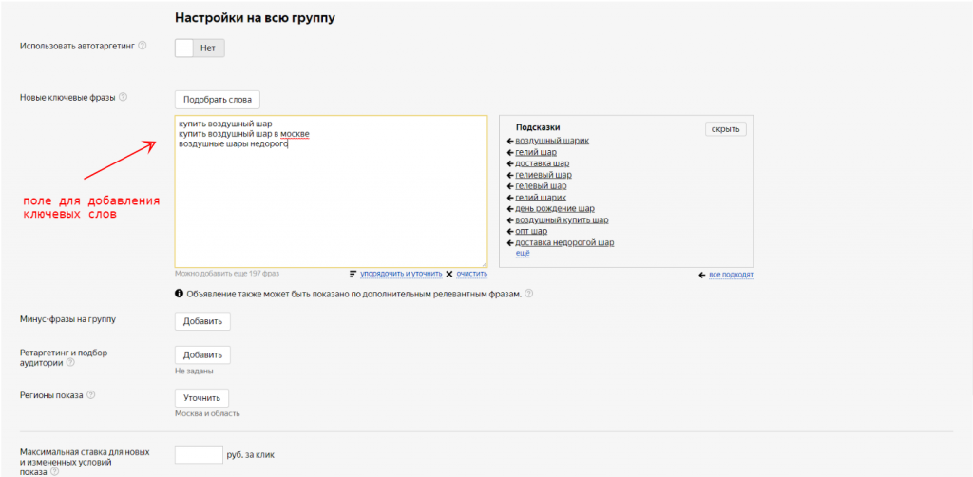Image resolution: width=973 pixels, height=477 pixels.
Task: Click arrow icon left of все подходят
Action: (x=701, y=275)
